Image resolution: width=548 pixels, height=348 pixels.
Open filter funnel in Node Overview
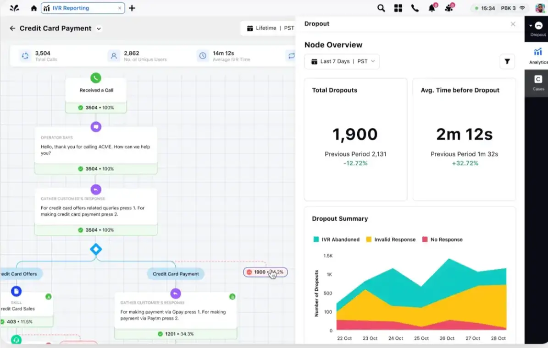[507, 61]
